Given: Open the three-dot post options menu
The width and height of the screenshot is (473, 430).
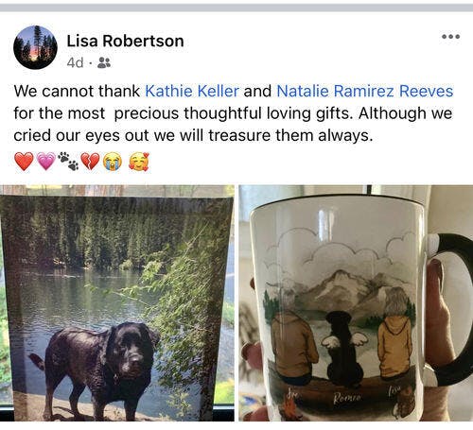Looking at the screenshot, I should 450,37.
